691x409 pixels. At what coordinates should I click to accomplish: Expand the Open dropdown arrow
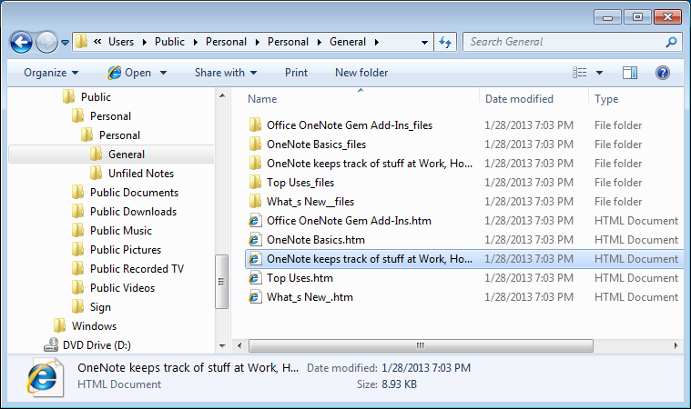[x=163, y=73]
